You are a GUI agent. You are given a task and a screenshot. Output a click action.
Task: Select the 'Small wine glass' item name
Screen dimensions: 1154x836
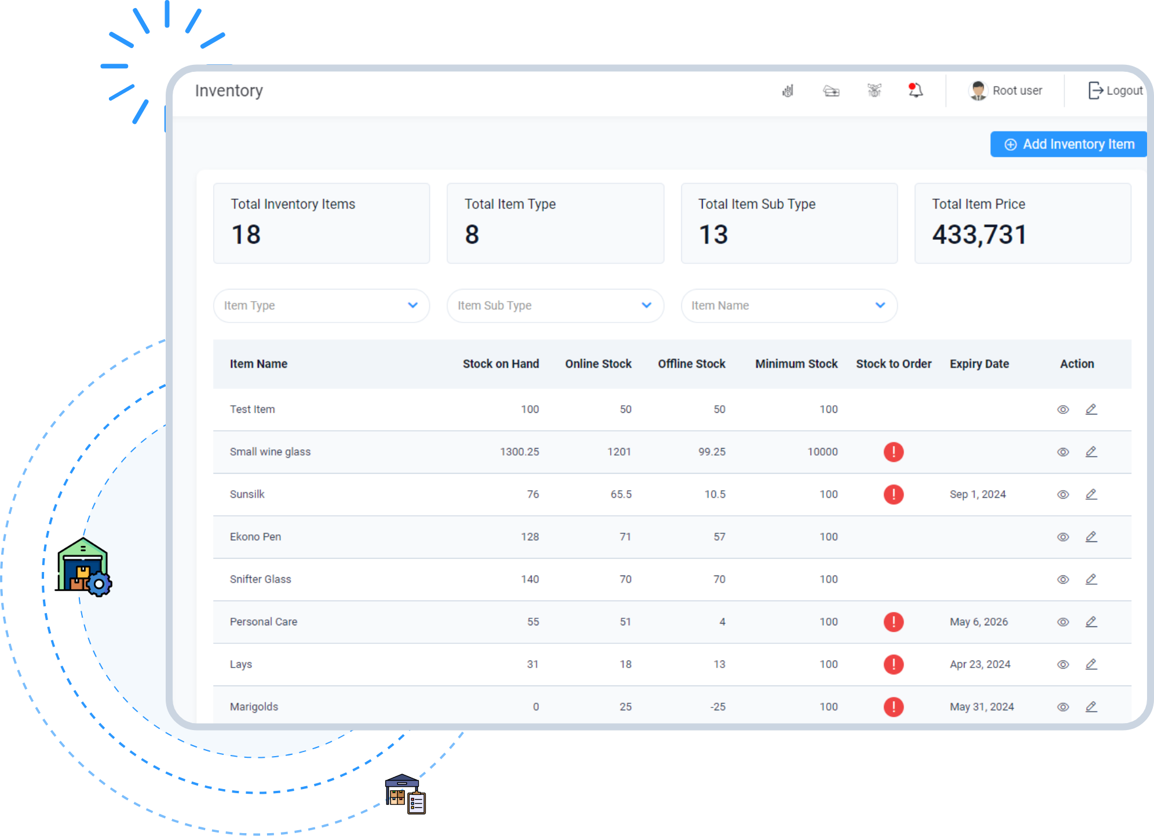click(x=270, y=452)
